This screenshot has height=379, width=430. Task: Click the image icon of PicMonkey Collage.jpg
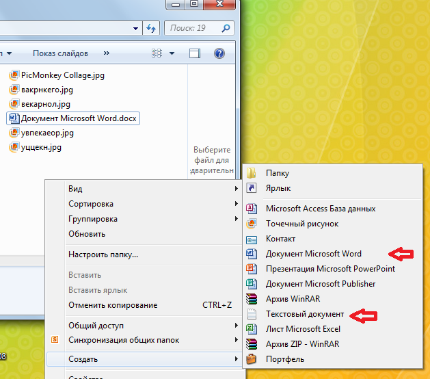(x=14, y=75)
